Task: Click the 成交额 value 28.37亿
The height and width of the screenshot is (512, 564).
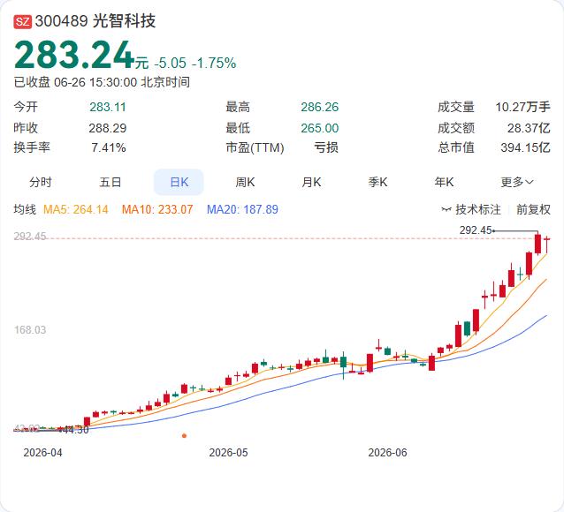Action: tap(529, 128)
